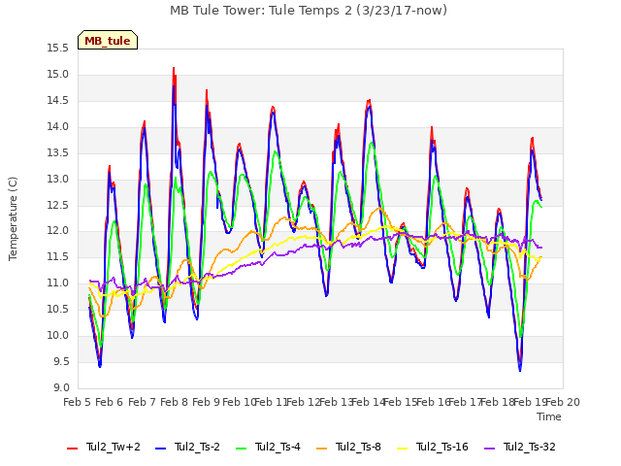Click the Time axis label

[x=549, y=416]
